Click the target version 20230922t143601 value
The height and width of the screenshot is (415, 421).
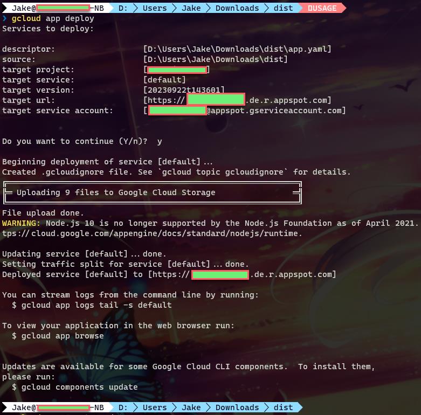(184, 90)
